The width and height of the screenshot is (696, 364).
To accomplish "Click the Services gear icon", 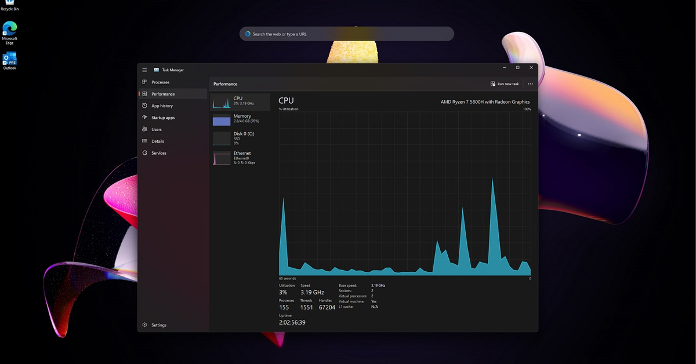I will pyautogui.click(x=145, y=153).
